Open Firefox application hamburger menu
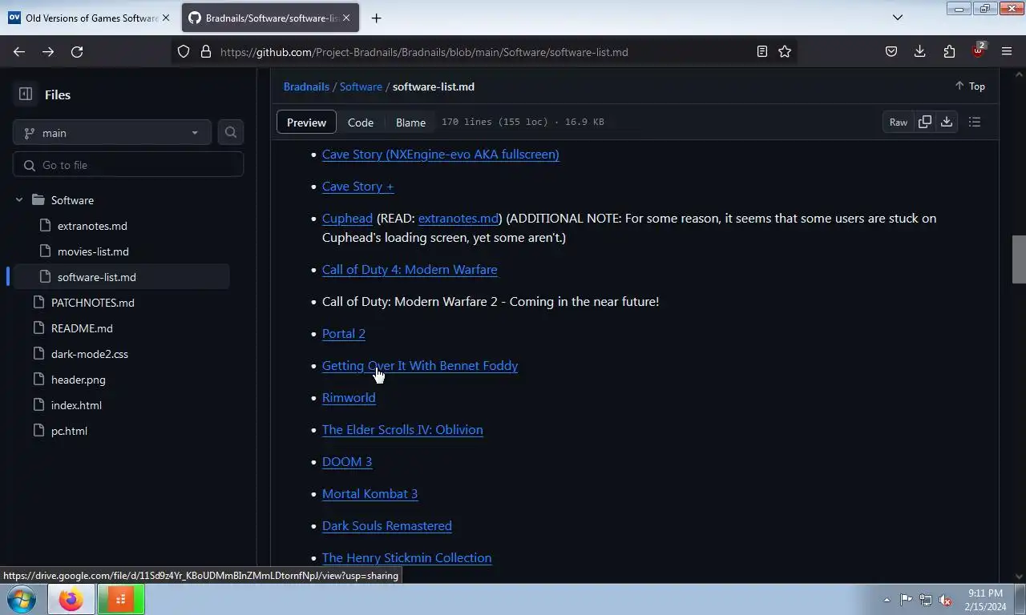 point(1007,51)
